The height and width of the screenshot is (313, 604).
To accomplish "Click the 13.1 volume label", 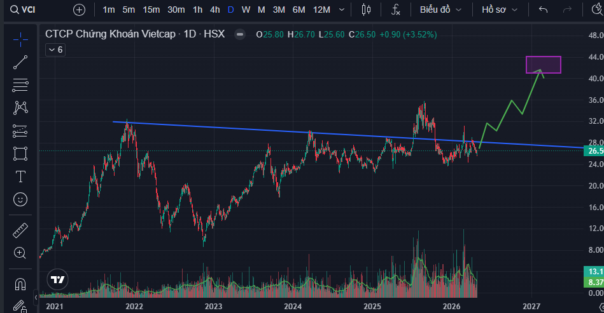I will point(594,272).
